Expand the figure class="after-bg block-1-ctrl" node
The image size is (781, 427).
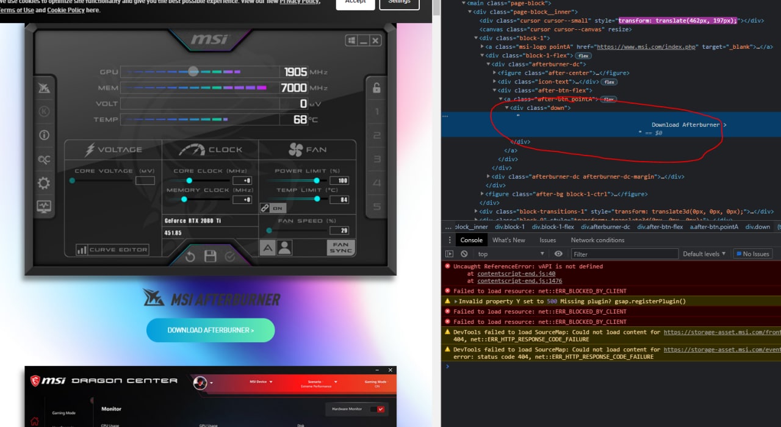click(x=483, y=194)
